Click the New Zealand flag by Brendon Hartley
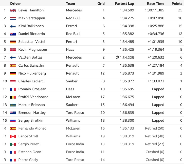This screenshot has width=184, height=164. [x=13, y=113]
